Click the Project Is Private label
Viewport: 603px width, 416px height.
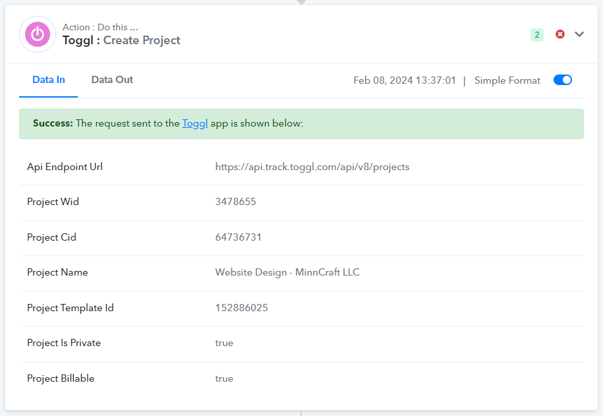click(x=64, y=343)
